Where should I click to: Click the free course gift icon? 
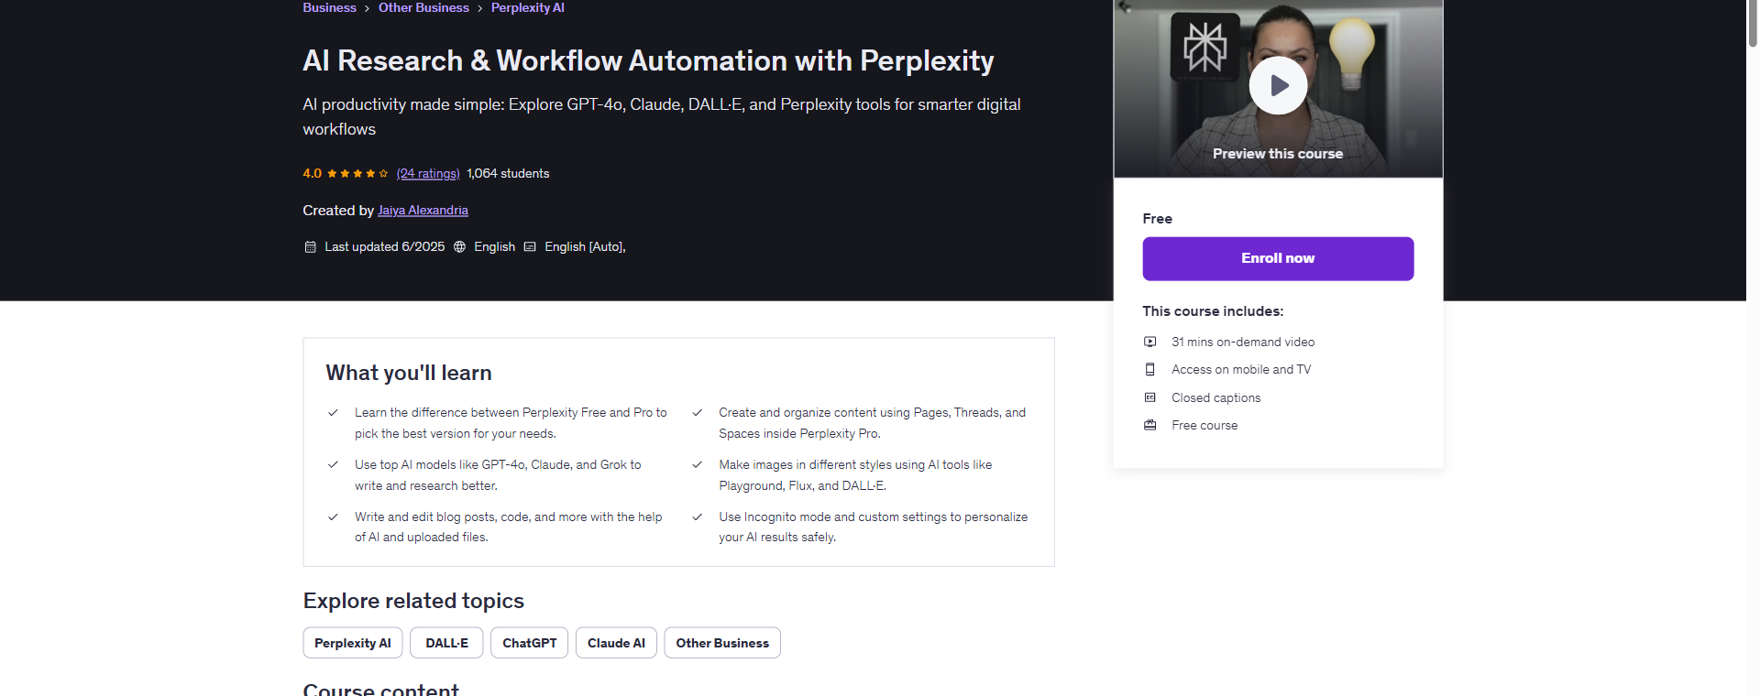coord(1149,425)
